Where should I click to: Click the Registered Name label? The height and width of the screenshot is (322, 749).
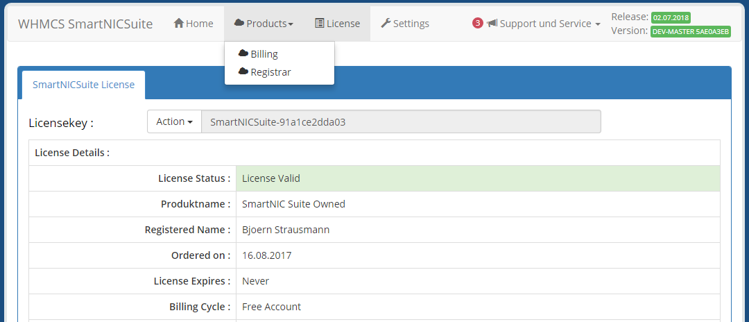pyautogui.click(x=188, y=230)
